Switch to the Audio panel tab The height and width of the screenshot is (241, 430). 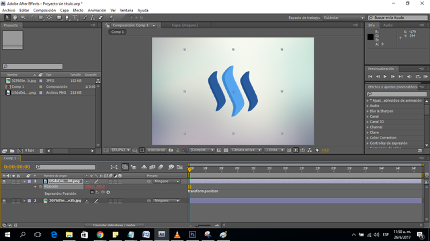tap(388, 25)
